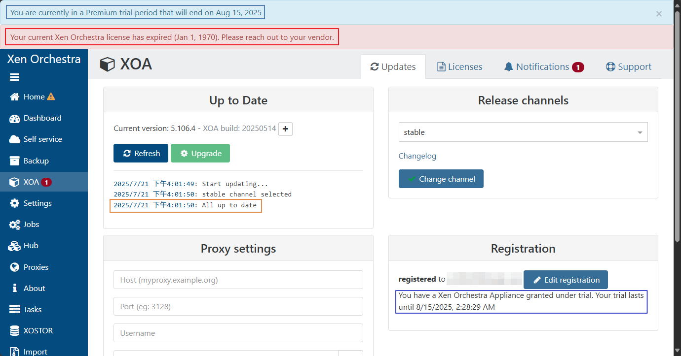The width and height of the screenshot is (681, 356).
Task: Click the Self service cloud icon
Action: 15,139
